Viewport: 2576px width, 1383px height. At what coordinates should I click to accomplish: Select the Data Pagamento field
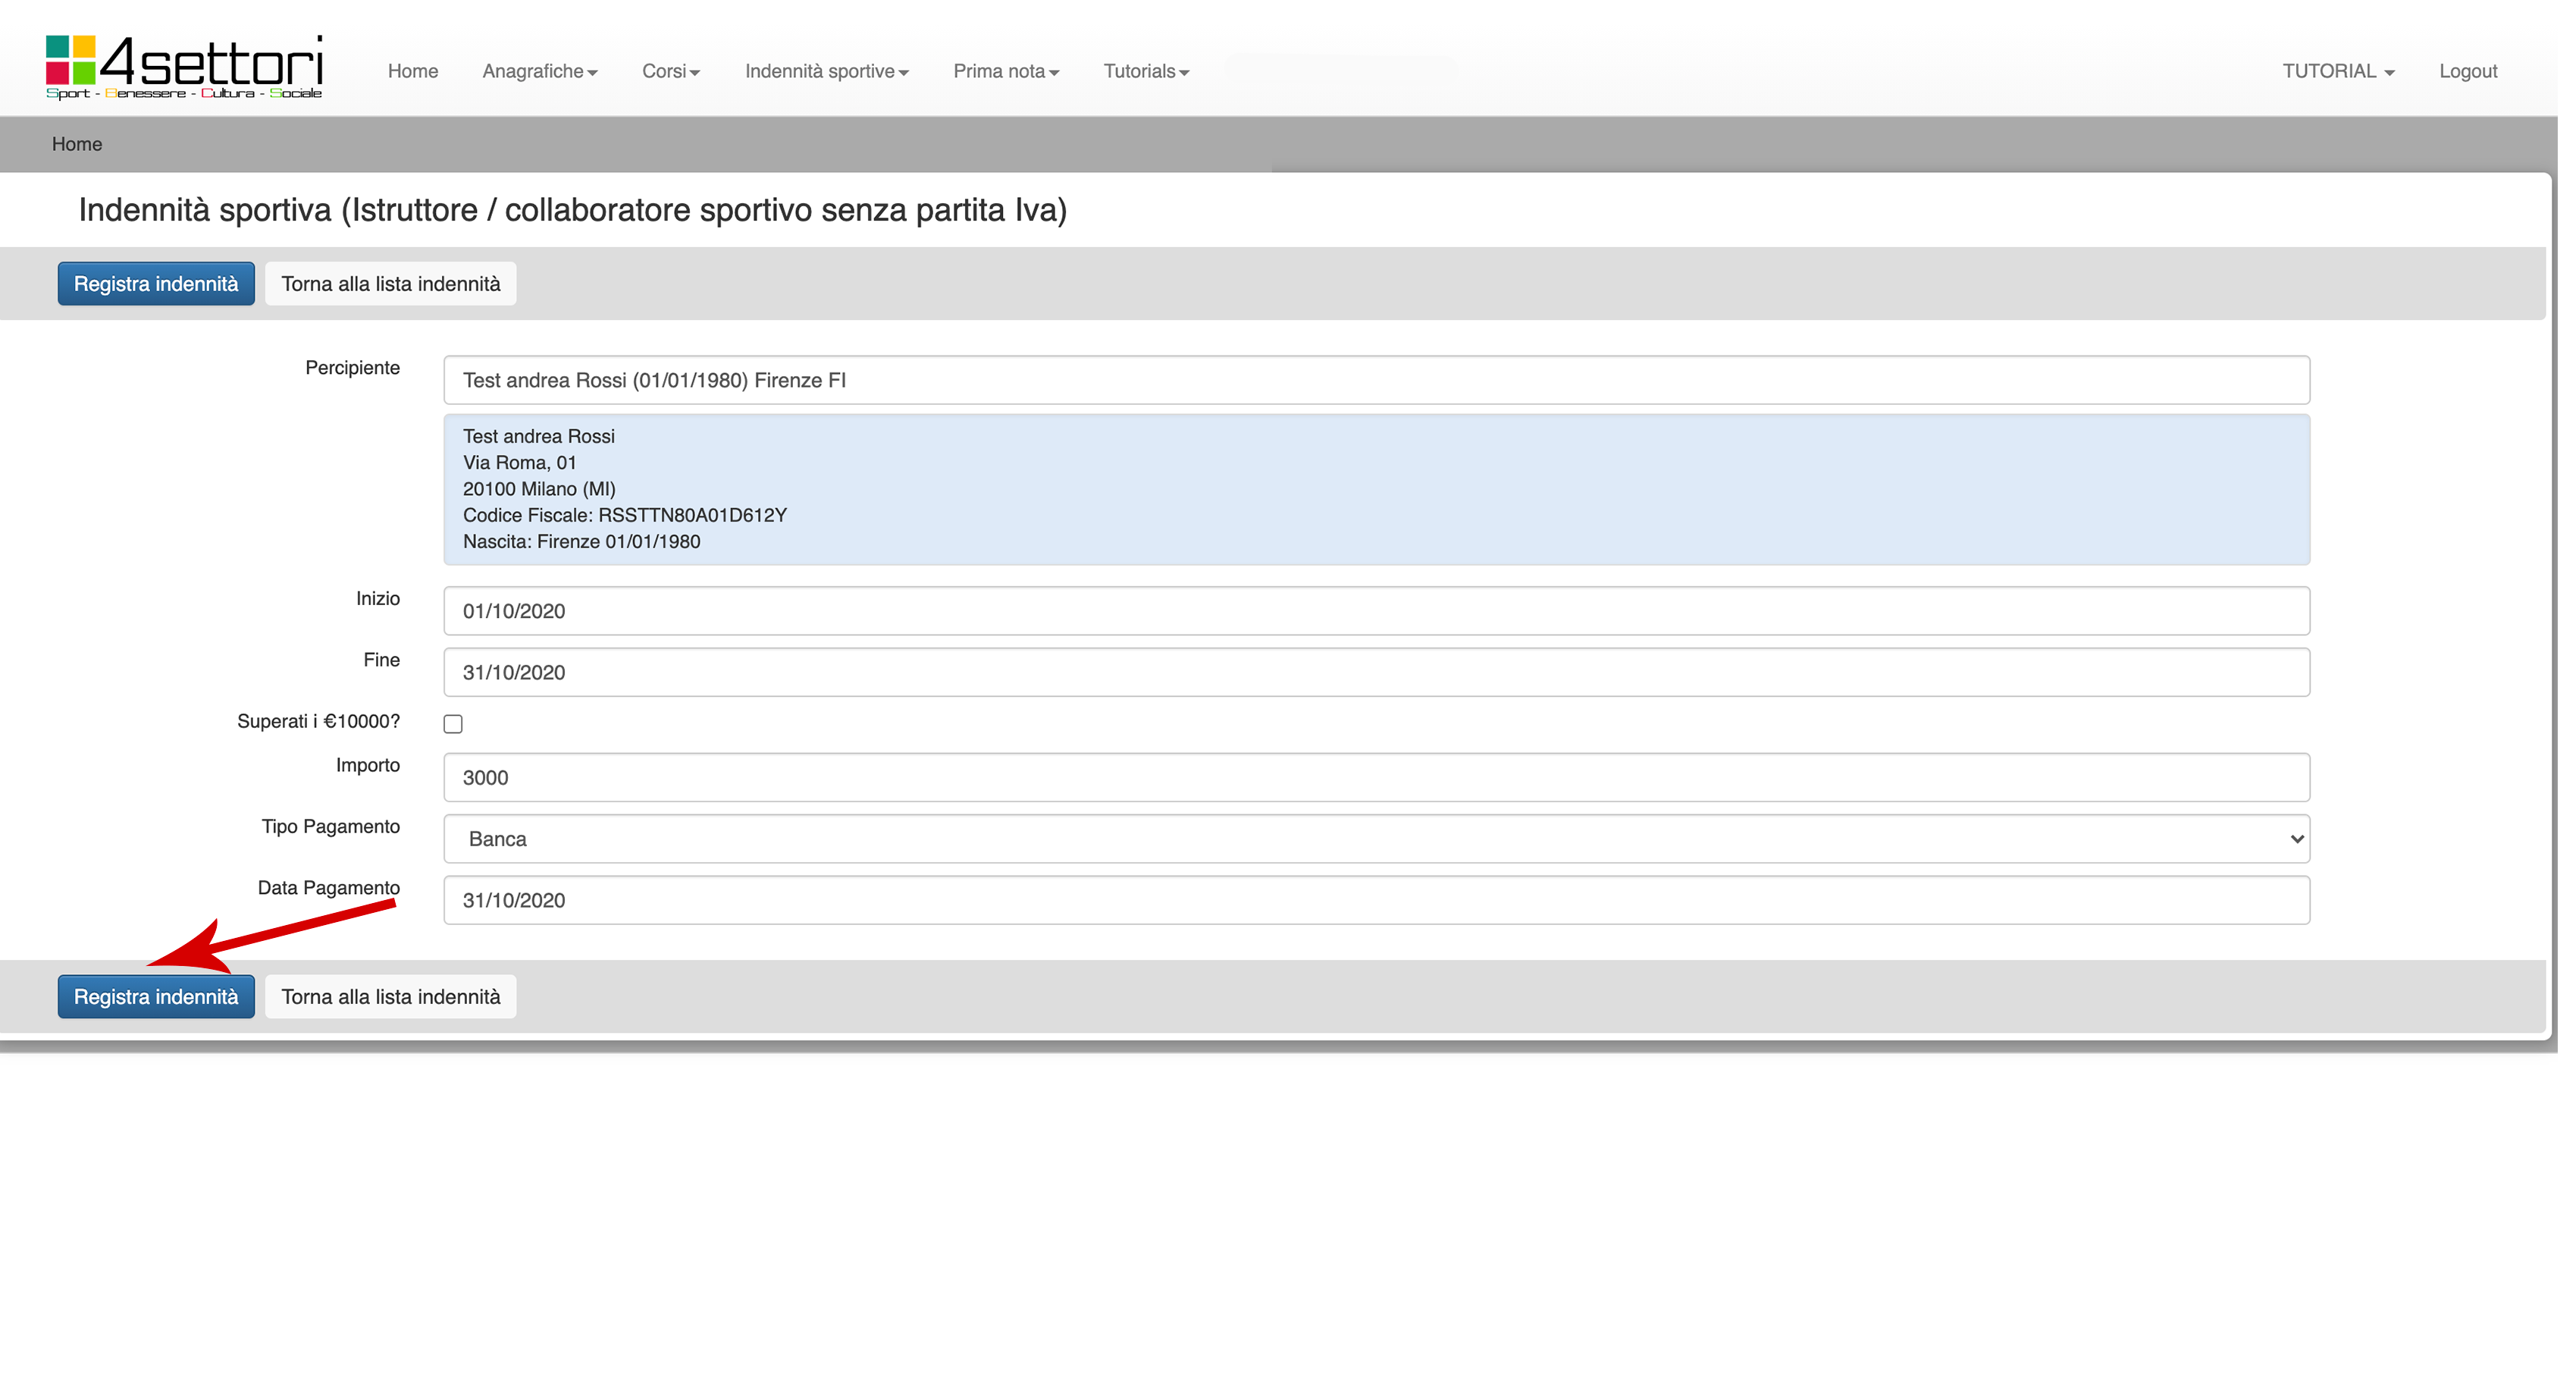[1376, 900]
